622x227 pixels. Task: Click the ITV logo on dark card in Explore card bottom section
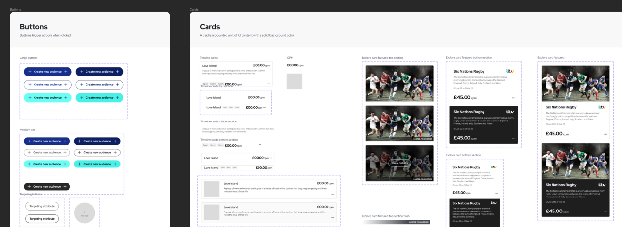[494, 203]
